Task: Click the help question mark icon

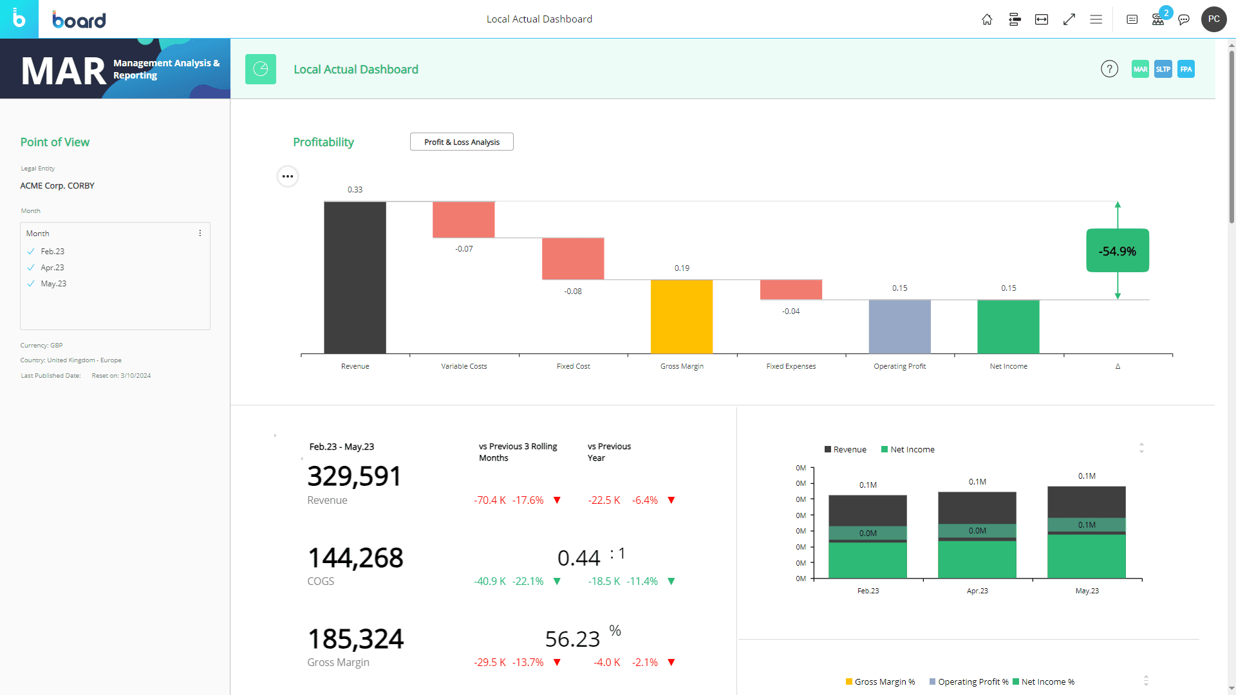Action: (x=1109, y=69)
